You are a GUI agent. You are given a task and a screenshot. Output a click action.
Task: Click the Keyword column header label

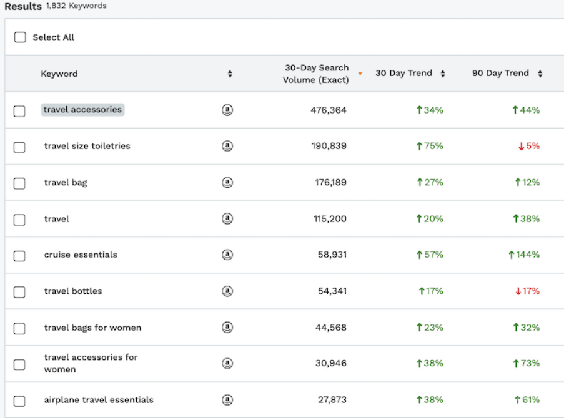pyautogui.click(x=59, y=74)
